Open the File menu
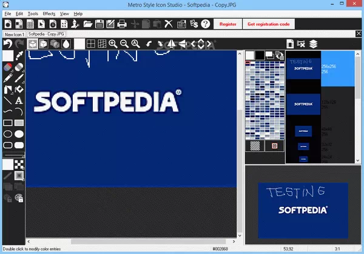 pyautogui.click(x=8, y=14)
